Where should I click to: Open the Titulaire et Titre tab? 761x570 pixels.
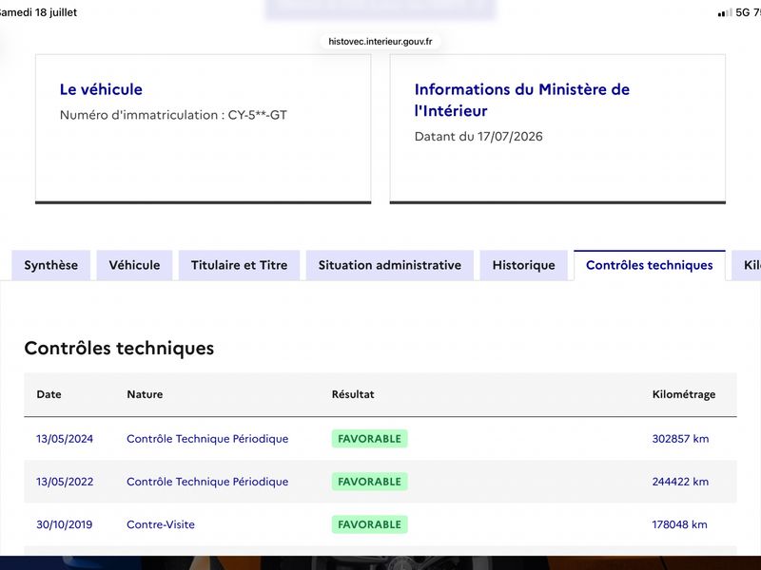pyautogui.click(x=240, y=265)
